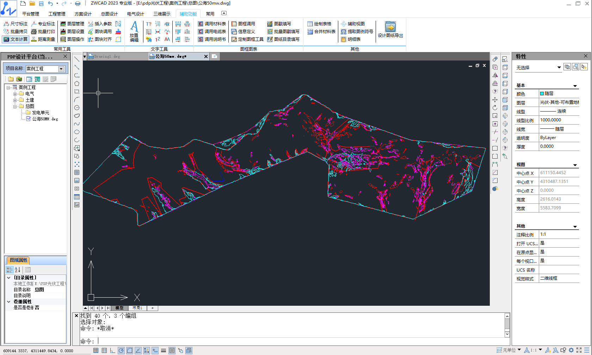Toggle polar tracking in status bar
This screenshot has width=592, height=355.
pyautogui.click(x=121, y=350)
